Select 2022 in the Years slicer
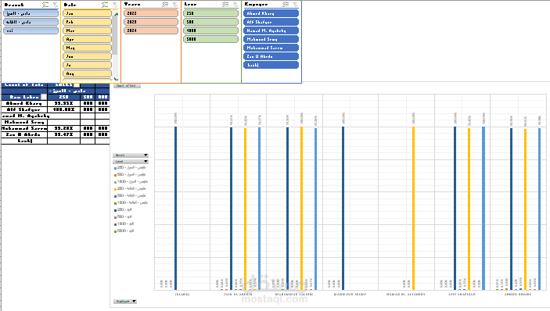 (x=151, y=13)
